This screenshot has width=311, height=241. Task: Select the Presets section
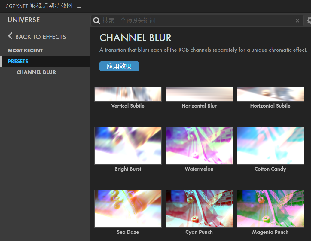pos(45,62)
